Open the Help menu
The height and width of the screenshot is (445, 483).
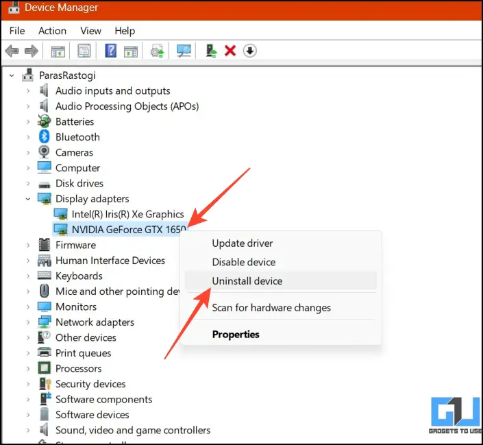point(125,31)
